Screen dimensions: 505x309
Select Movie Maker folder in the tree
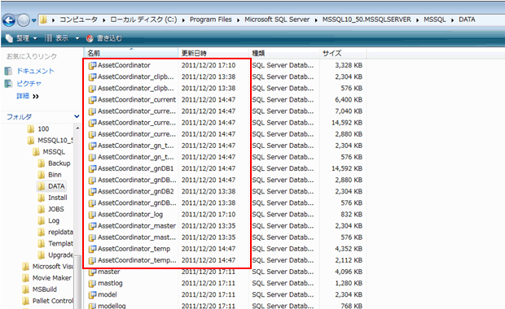(52, 278)
